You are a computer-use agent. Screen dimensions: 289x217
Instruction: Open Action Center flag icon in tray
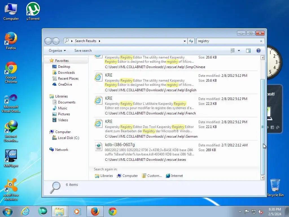[247, 212]
